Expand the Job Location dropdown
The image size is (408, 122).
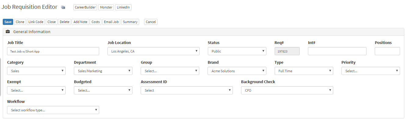tap(153, 51)
